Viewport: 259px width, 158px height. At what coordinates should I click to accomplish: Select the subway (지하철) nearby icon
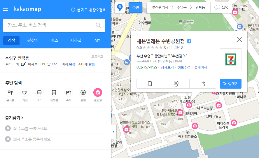coord(54,92)
